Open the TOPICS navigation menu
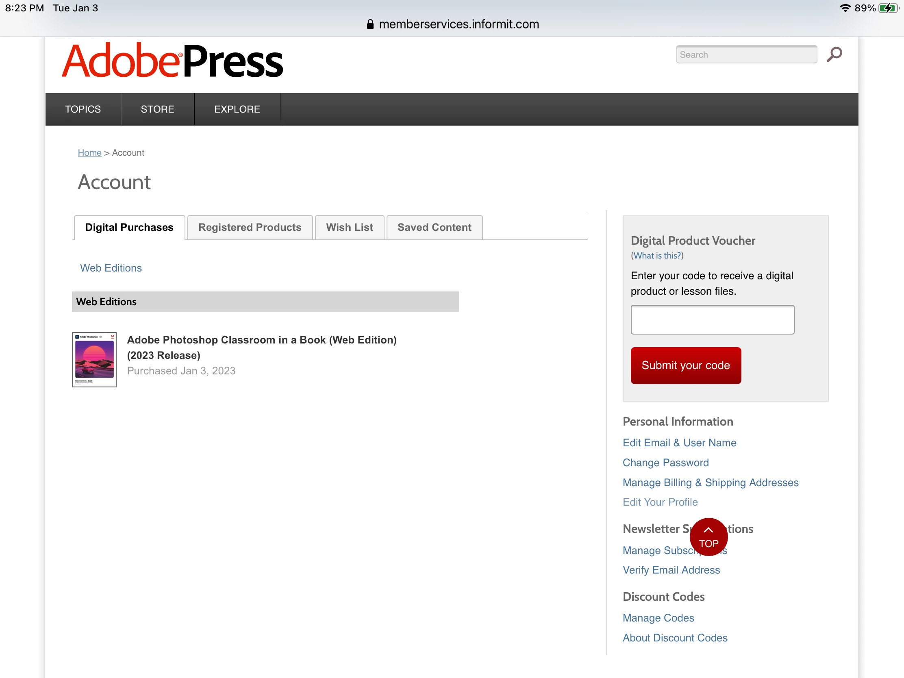The height and width of the screenshot is (678, 904). point(83,109)
